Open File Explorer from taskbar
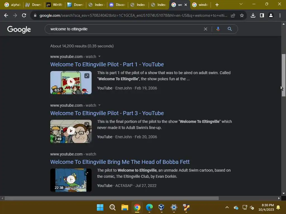This screenshot has height=214, width=286. point(125,207)
